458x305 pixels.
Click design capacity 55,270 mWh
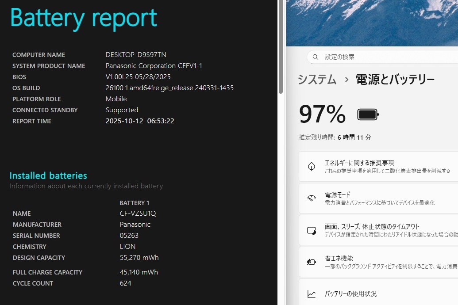pos(139,258)
